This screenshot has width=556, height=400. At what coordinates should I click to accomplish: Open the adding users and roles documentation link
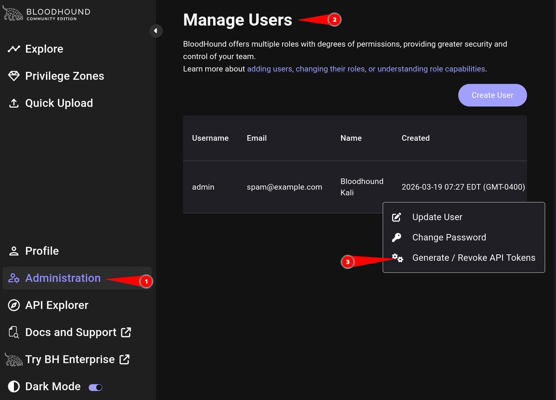tap(366, 69)
